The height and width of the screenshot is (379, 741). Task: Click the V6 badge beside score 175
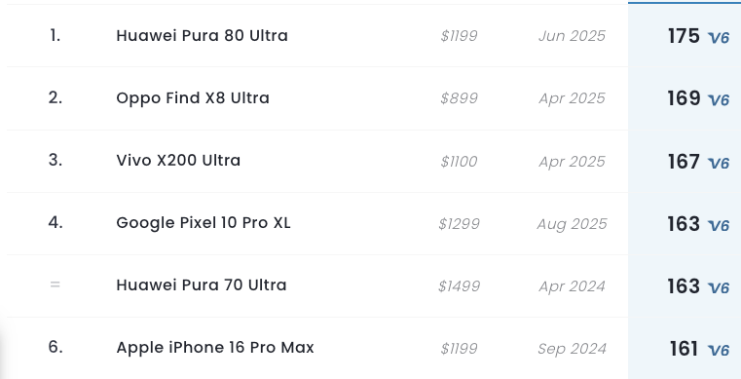[719, 37]
